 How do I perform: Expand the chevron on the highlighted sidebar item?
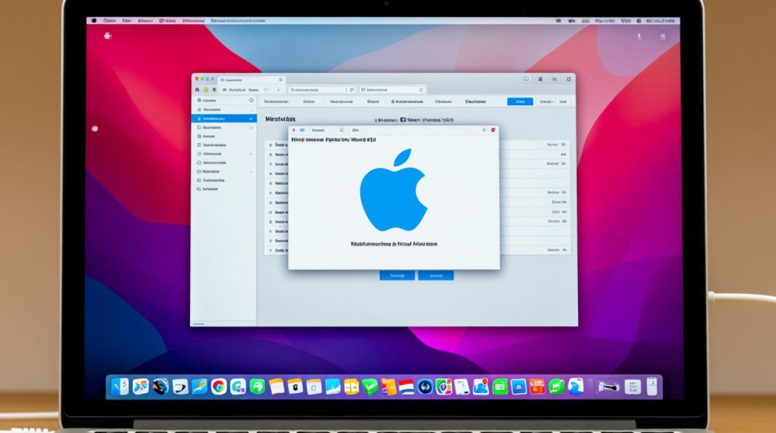tap(251, 118)
